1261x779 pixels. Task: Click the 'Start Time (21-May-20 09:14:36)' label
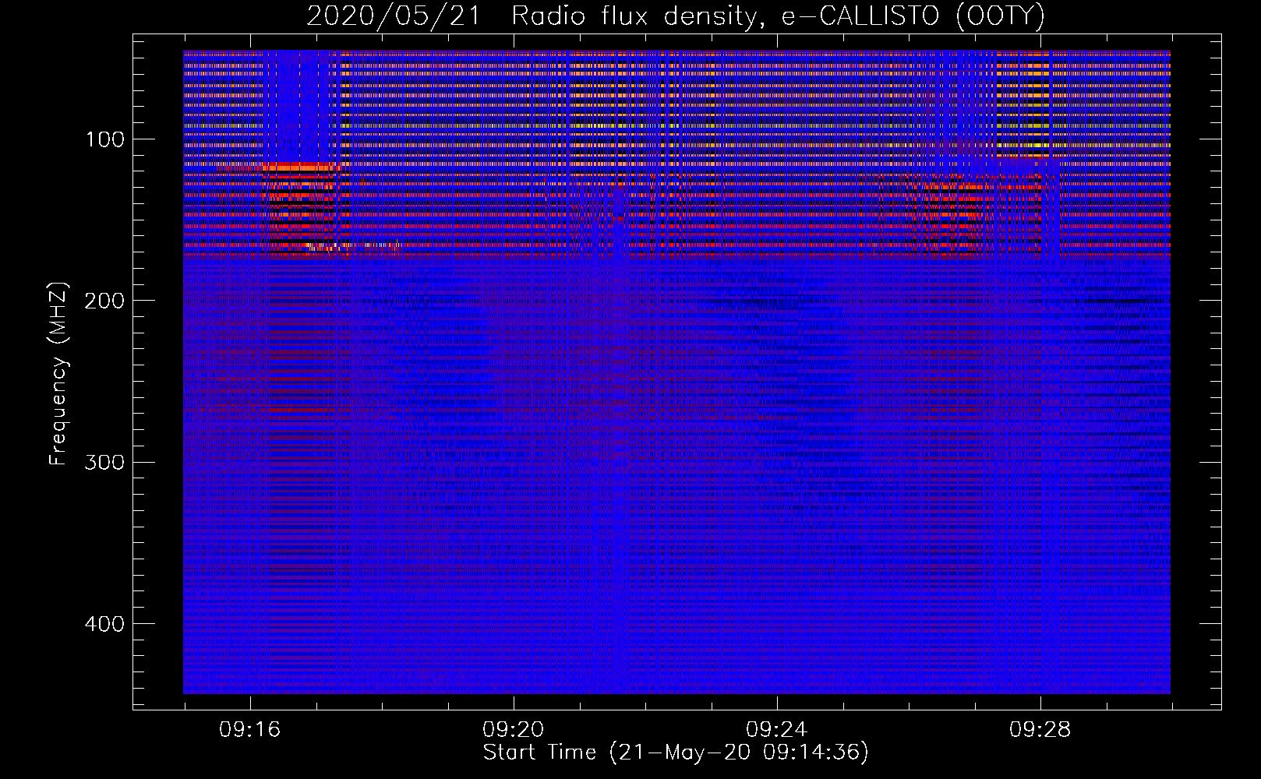pyautogui.click(x=676, y=753)
